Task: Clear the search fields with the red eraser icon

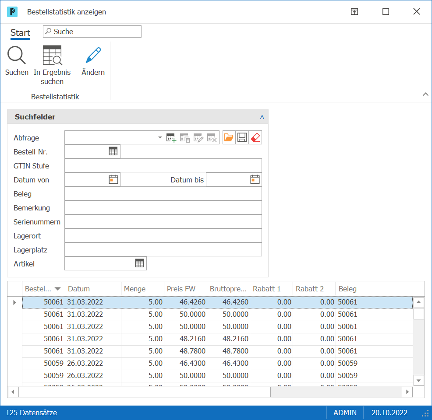Action: pyautogui.click(x=255, y=137)
